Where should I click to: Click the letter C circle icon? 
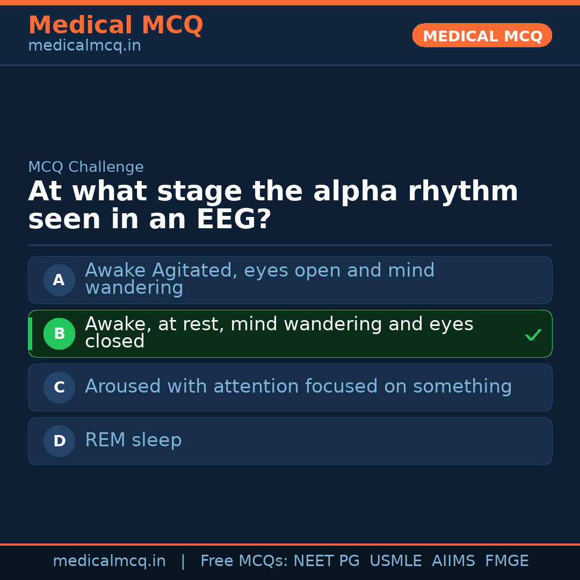point(59,387)
